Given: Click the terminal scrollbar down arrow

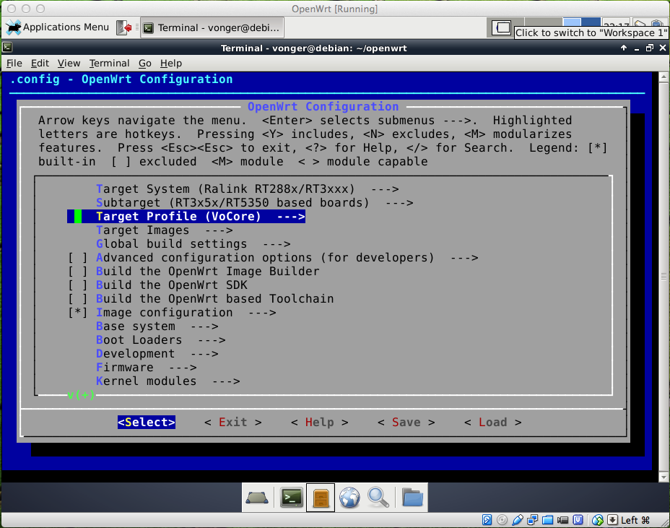Looking at the screenshot, I should (x=664, y=477).
